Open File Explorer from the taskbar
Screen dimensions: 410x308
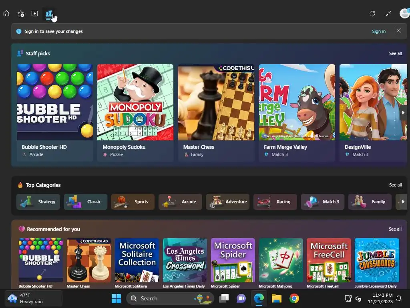(276, 298)
